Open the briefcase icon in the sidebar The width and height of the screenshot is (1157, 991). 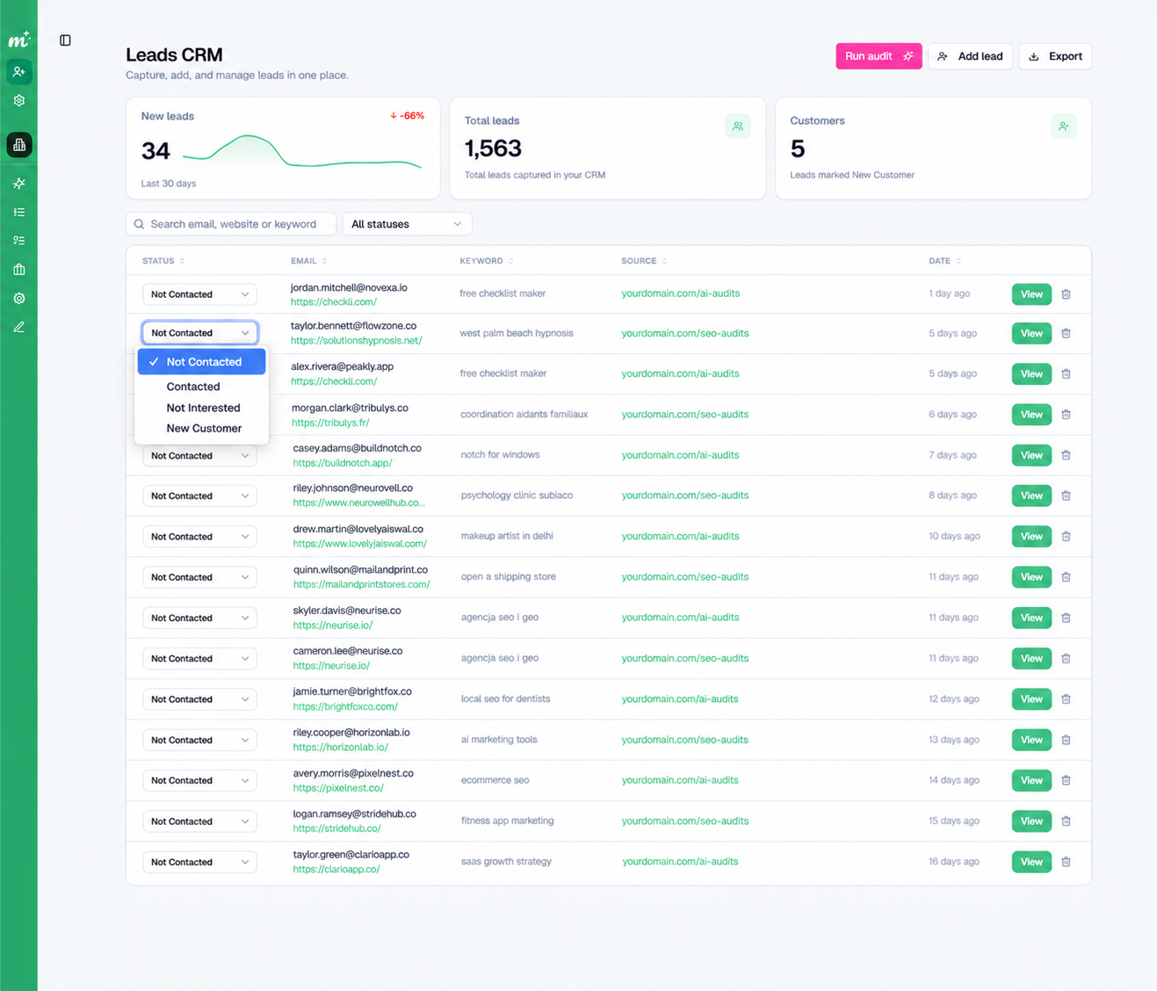click(19, 270)
